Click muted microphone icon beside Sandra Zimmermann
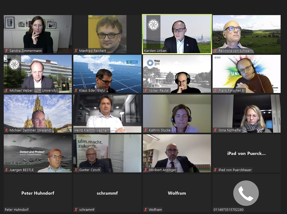 coord(7,51)
